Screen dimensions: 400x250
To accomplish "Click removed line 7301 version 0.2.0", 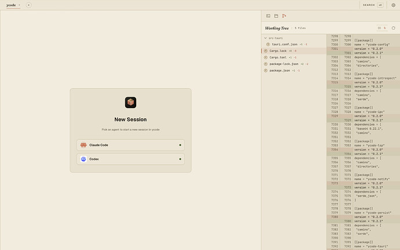I will 363,49.
